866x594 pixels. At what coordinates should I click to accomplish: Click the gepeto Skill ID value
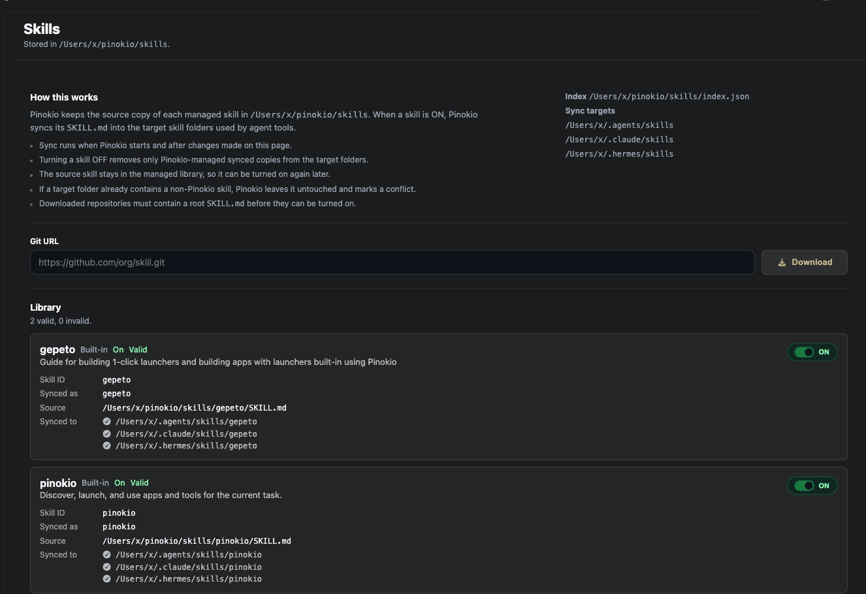pos(117,380)
